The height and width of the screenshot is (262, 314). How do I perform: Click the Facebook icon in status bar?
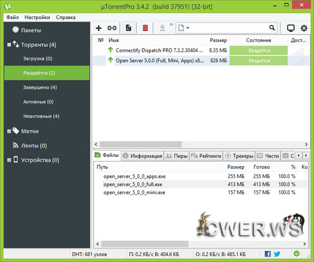(267, 254)
